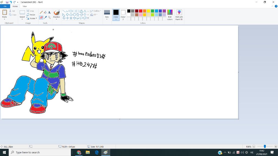Screen dimensions: 278x156
Task: Click the Paste clipboard icon
Action: click(x=4, y=12)
